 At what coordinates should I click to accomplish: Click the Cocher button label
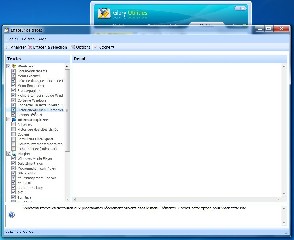105,47
